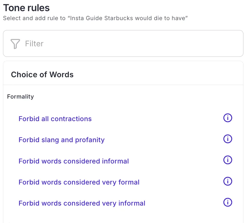Add Forbid words considered very formal

tap(79, 182)
